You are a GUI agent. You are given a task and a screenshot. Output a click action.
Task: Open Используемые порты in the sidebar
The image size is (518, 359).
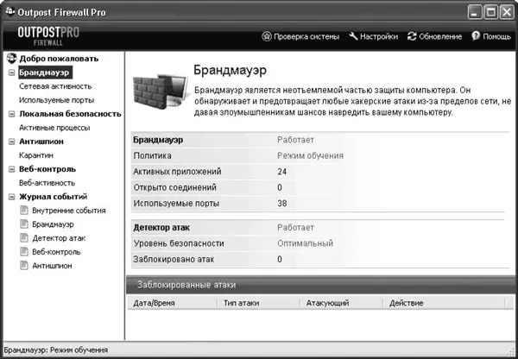click(x=56, y=100)
